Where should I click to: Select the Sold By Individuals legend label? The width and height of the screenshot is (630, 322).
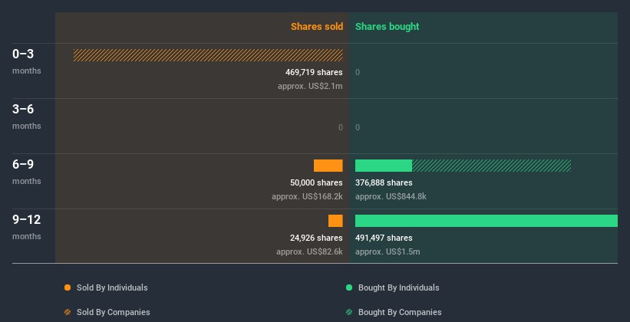point(112,287)
